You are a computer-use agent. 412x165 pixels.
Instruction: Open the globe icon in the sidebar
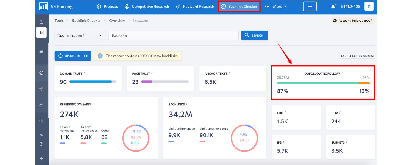pyautogui.click(x=41, y=89)
